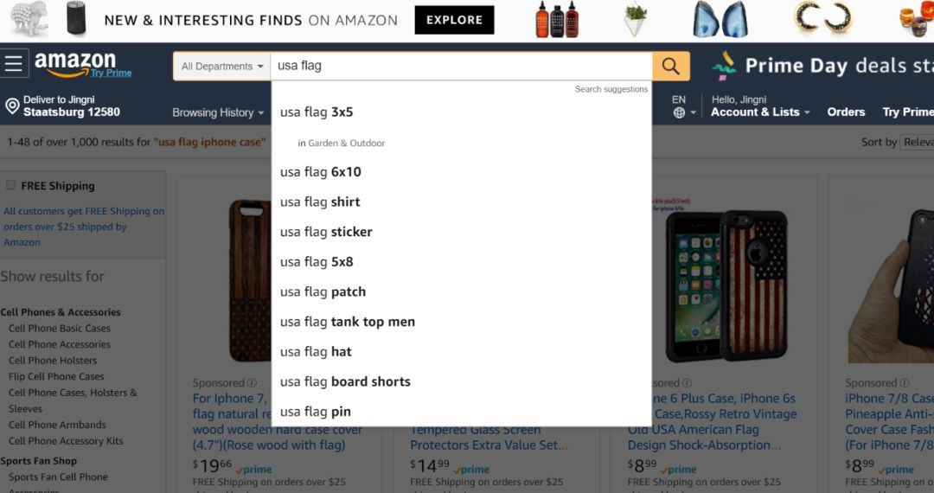Click the delivery location pin icon

click(12, 106)
